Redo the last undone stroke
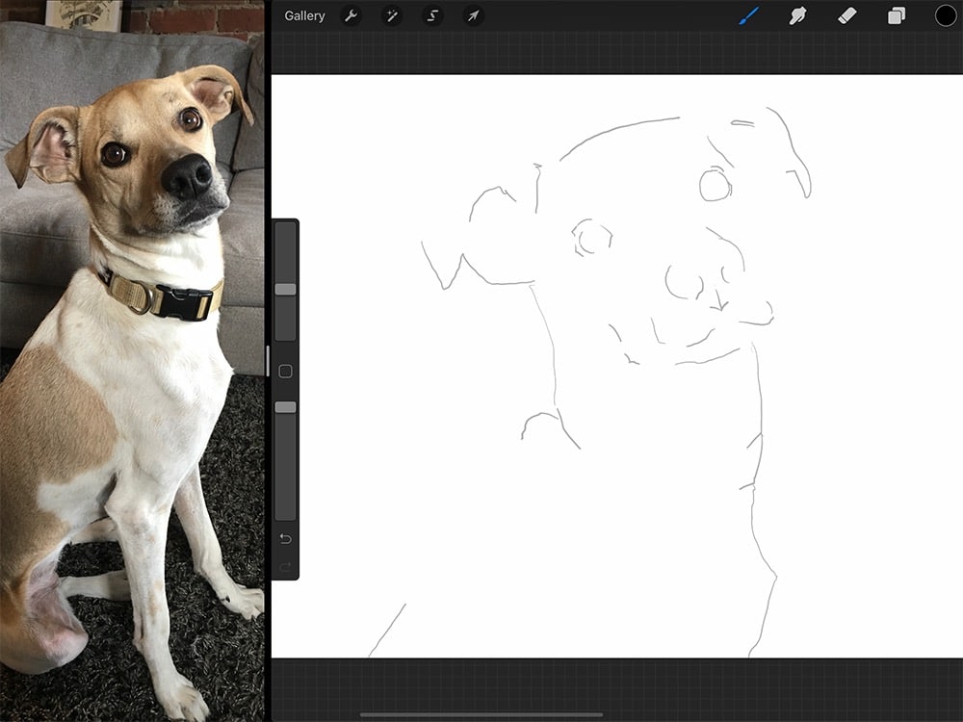963x722 pixels. 285,566
